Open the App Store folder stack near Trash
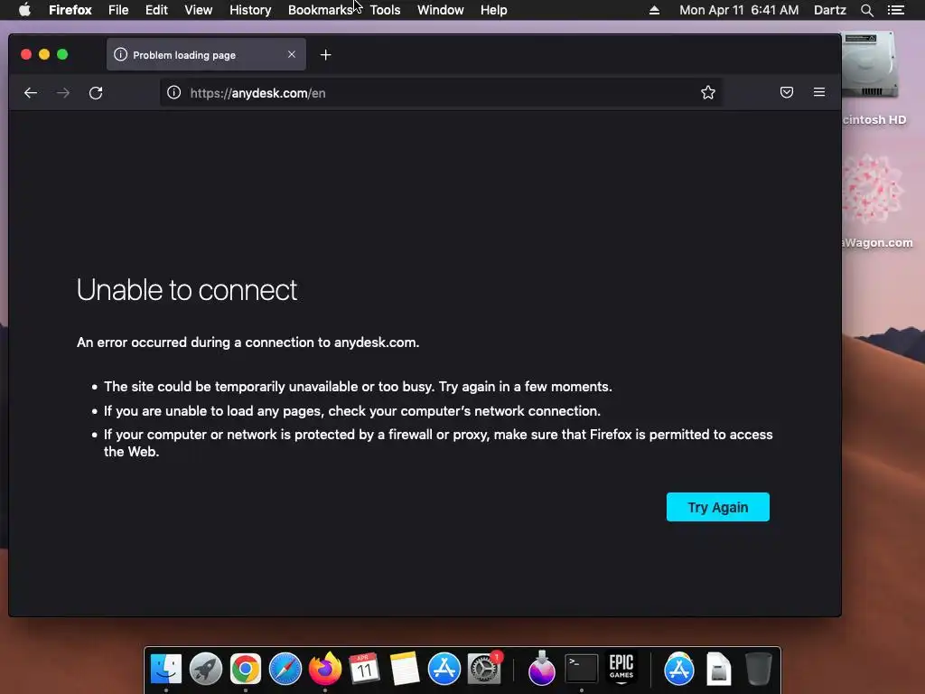 pos(679,669)
